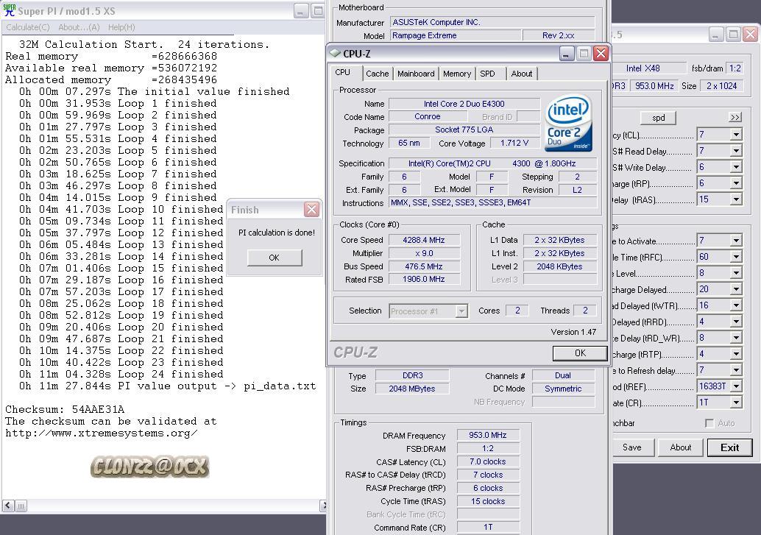Switch to the Cache tab in CPU-Z
The width and height of the screenshot is (761, 535).
[x=377, y=74]
